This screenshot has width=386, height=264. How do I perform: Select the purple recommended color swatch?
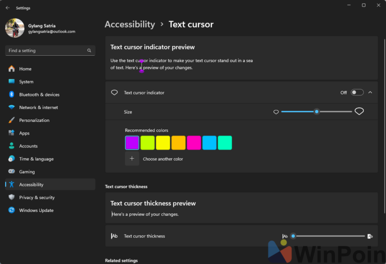click(x=132, y=143)
